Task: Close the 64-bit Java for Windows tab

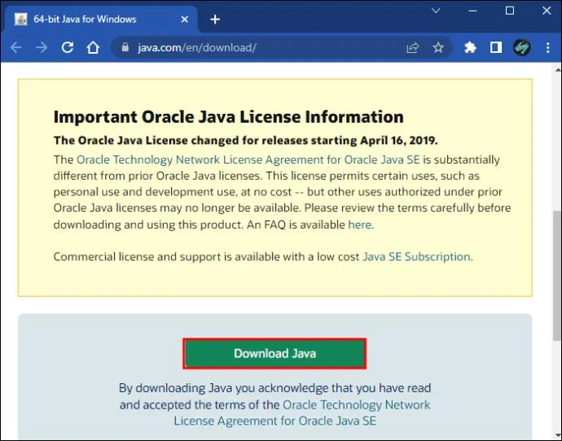Action: point(185,20)
